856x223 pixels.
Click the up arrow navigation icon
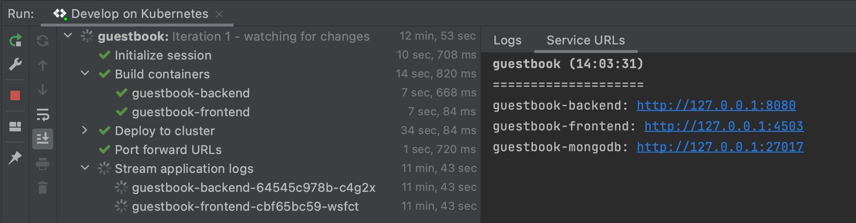[x=43, y=65]
